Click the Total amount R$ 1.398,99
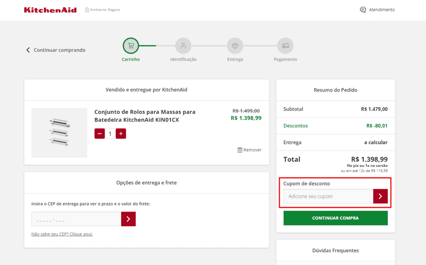Viewport: 426px width, 265px height. (x=369, y=159)
